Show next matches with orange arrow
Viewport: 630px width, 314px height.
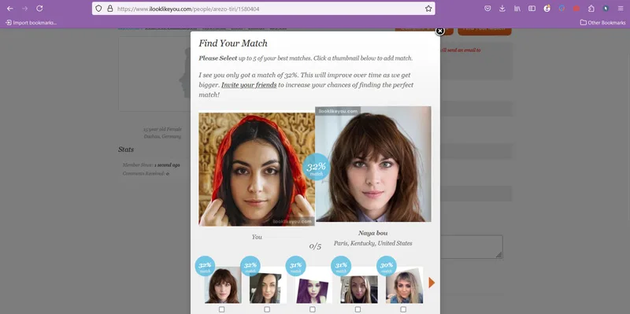point(432,283)
